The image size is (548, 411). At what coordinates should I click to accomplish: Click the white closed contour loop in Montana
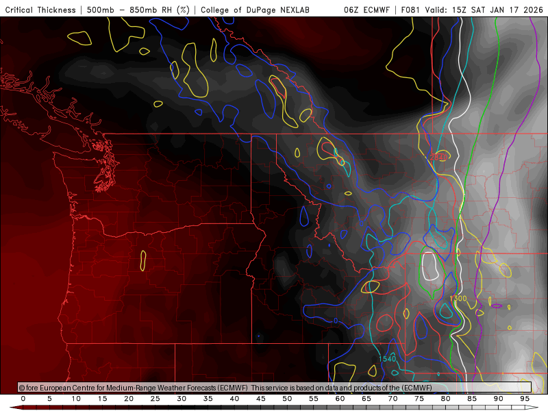429,266
